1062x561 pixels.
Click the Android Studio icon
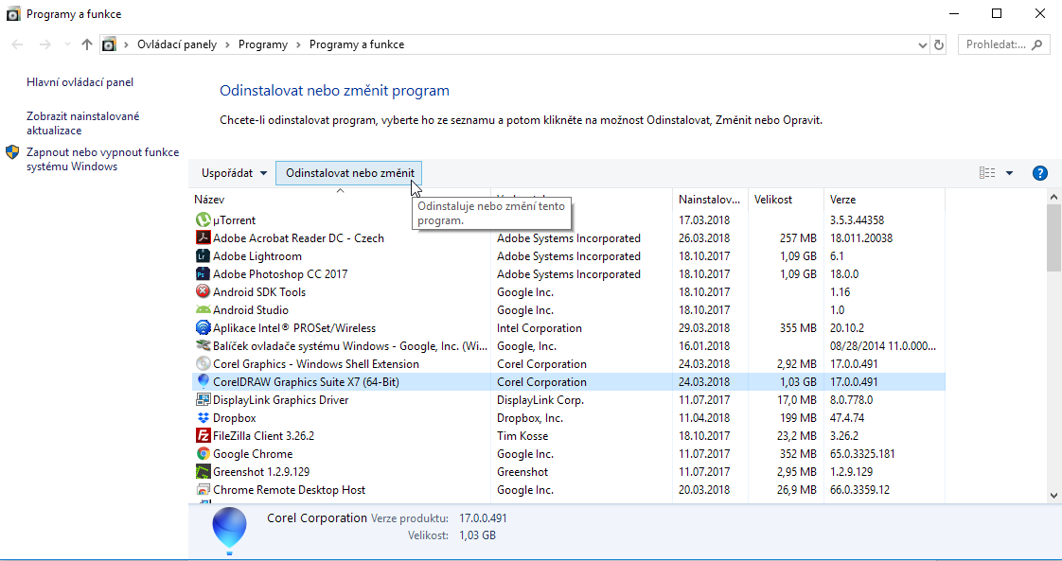[x=203, y=310]
